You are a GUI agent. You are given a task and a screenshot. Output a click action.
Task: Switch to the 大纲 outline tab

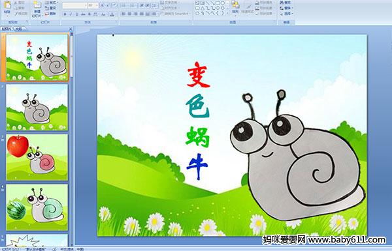click(x=18, y=29)
